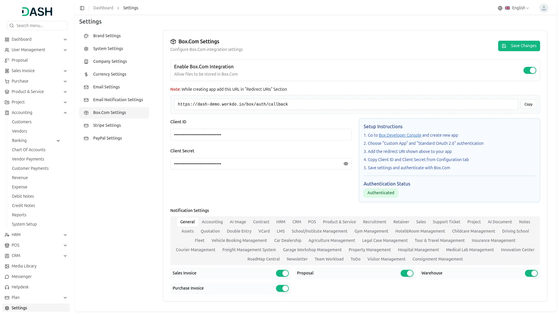Switch to the Hospital Management tab
559x314 pixels.
tap(418, 250)
